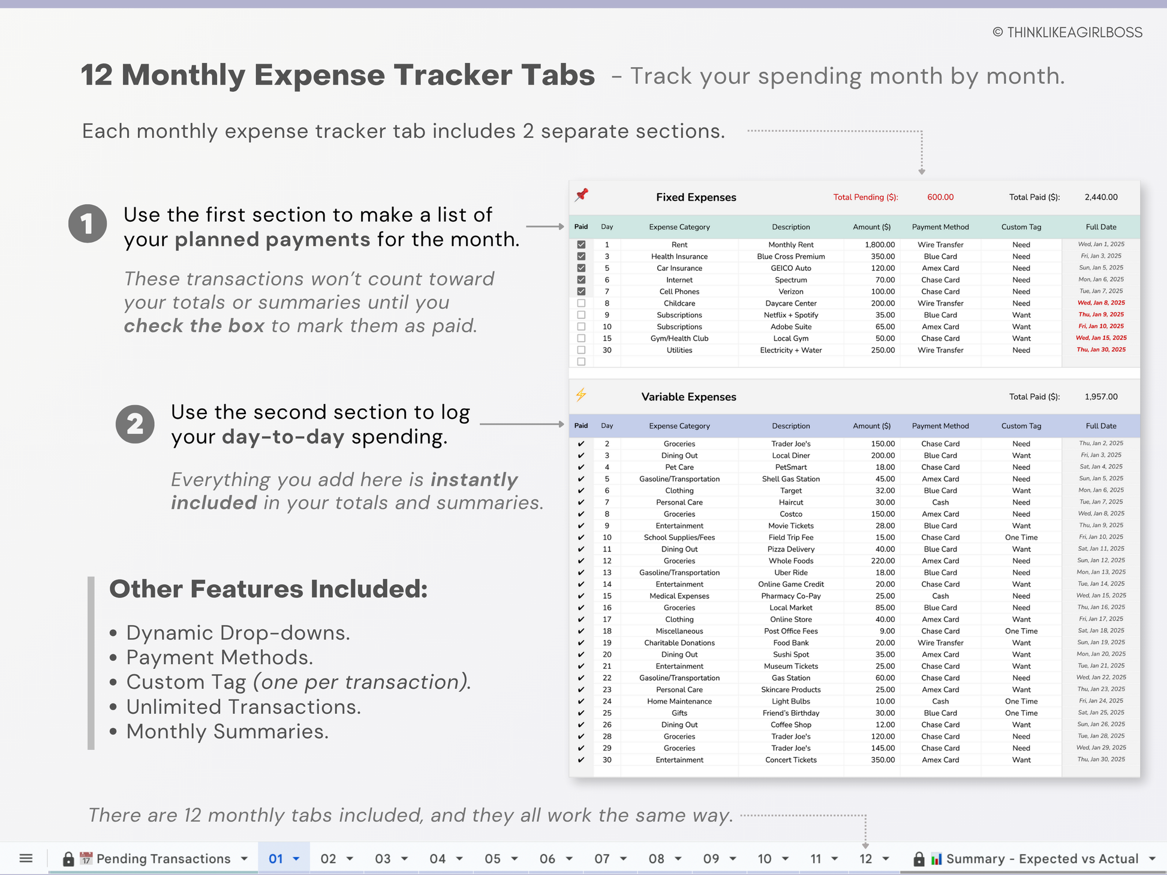This screenshot has height=875, width=1167.
Task: Click lock icon on Pending Transactions tab
Action: (x=68, y=859)
